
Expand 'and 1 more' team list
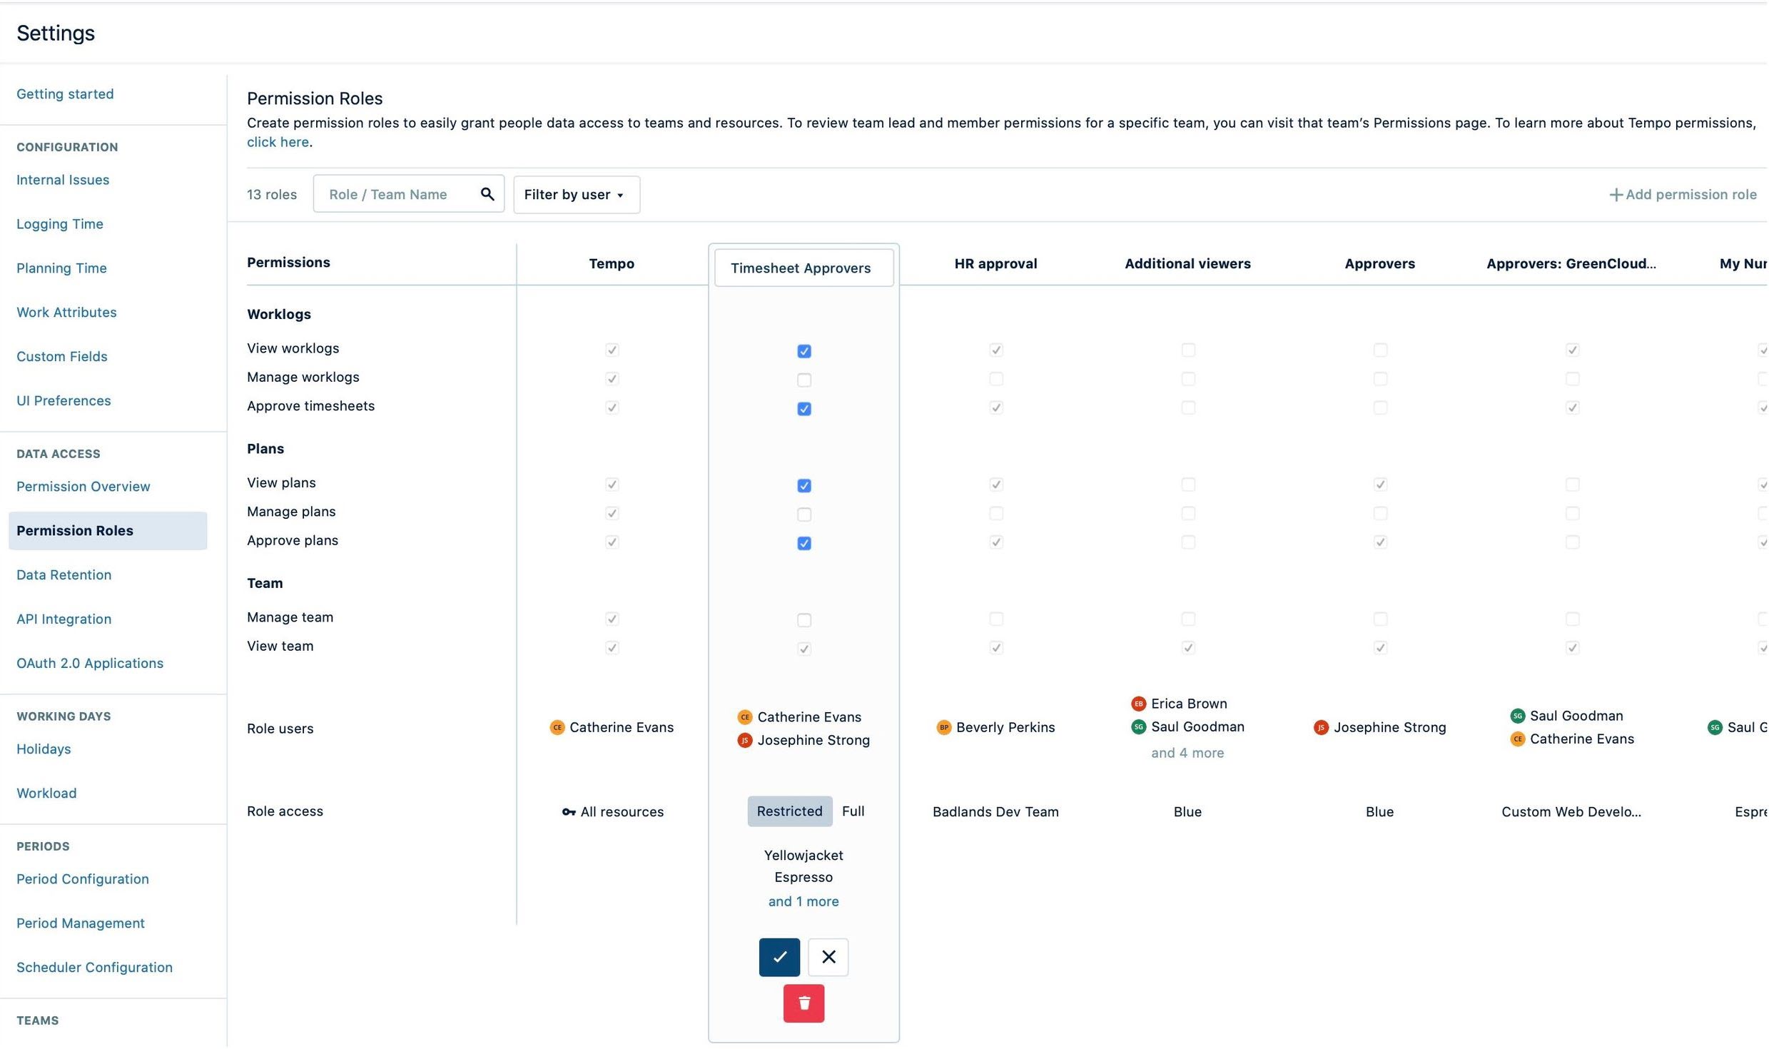click(x=803, y=901)
